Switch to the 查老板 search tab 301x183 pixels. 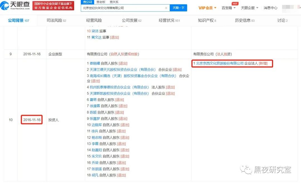pos(101,2)
